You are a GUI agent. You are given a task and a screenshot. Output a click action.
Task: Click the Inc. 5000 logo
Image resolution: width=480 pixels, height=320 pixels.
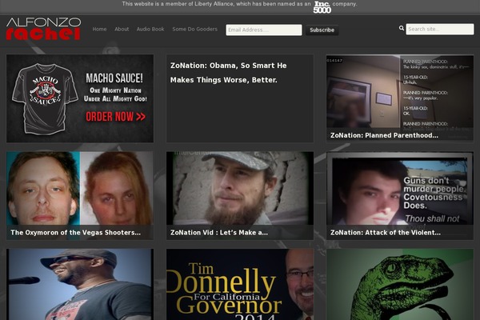pos(322,7)
